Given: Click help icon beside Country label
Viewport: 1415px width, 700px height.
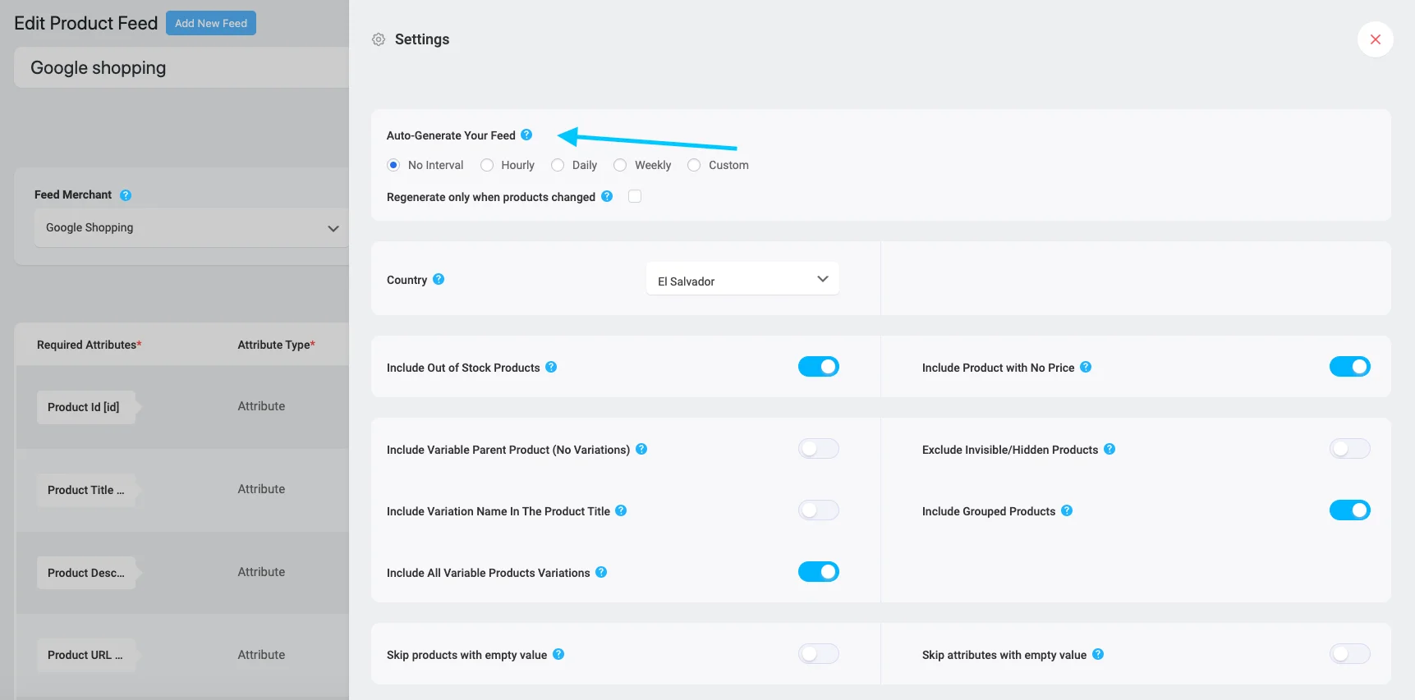Looking at the screenshot, I should [439, 279].
